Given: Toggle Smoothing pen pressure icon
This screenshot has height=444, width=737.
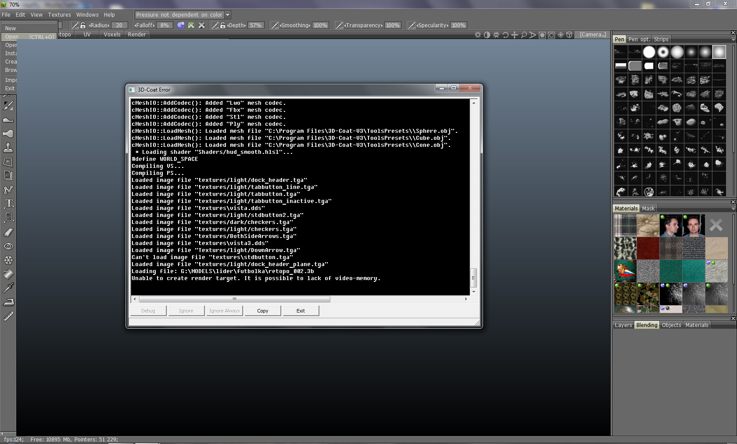Looking at the screenshot, I should [275, 25].
